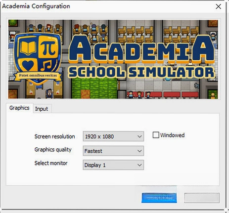Image resolution: width=229 pixels, height=213 pixels.
Task: Click the blue highlighted button at bottom
Action: [159, 198]
